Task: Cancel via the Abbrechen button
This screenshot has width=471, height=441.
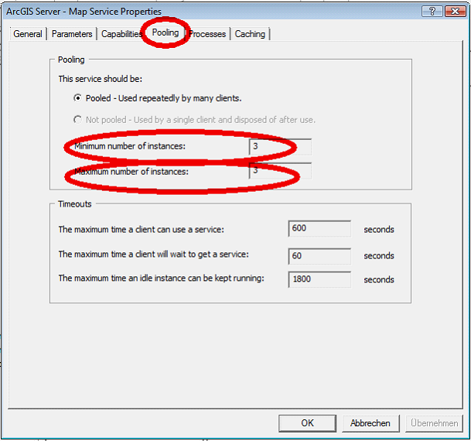Action: click(370, 423)
